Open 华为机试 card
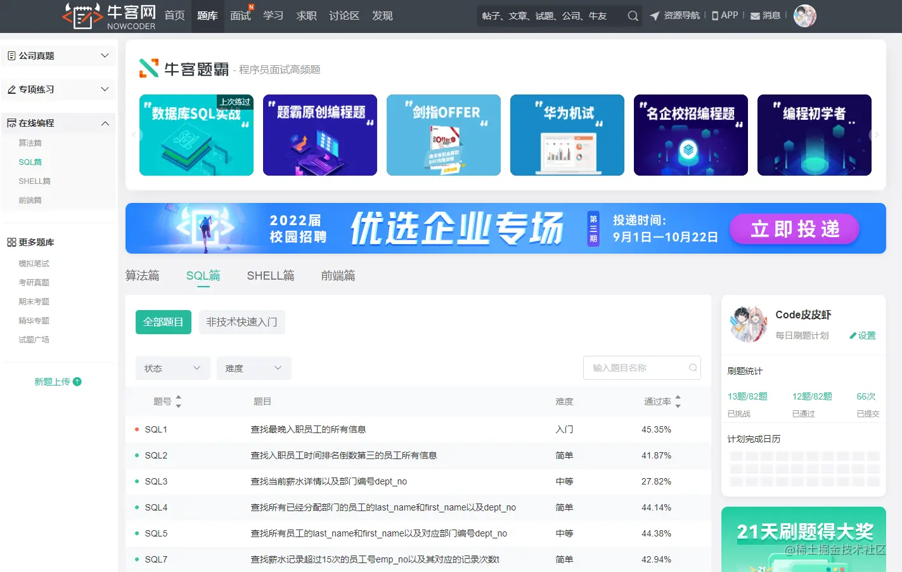The width and height of the screenshot is (902, 572). (567, 135)
